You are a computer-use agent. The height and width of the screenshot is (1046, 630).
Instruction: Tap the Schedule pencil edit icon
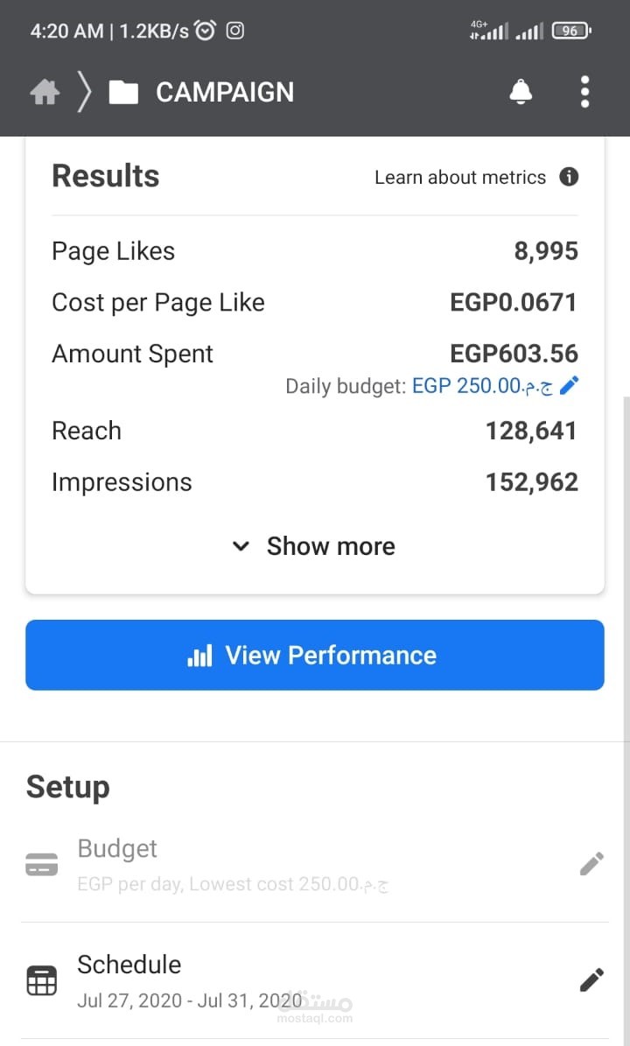pos(591,980)
